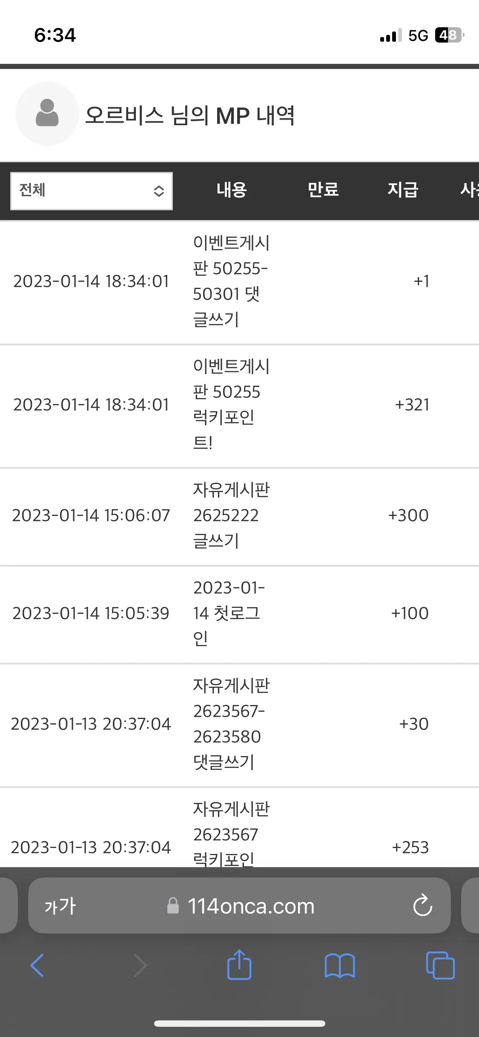
Task: Tap the gray user avatar icon
Action: (47, 114)
